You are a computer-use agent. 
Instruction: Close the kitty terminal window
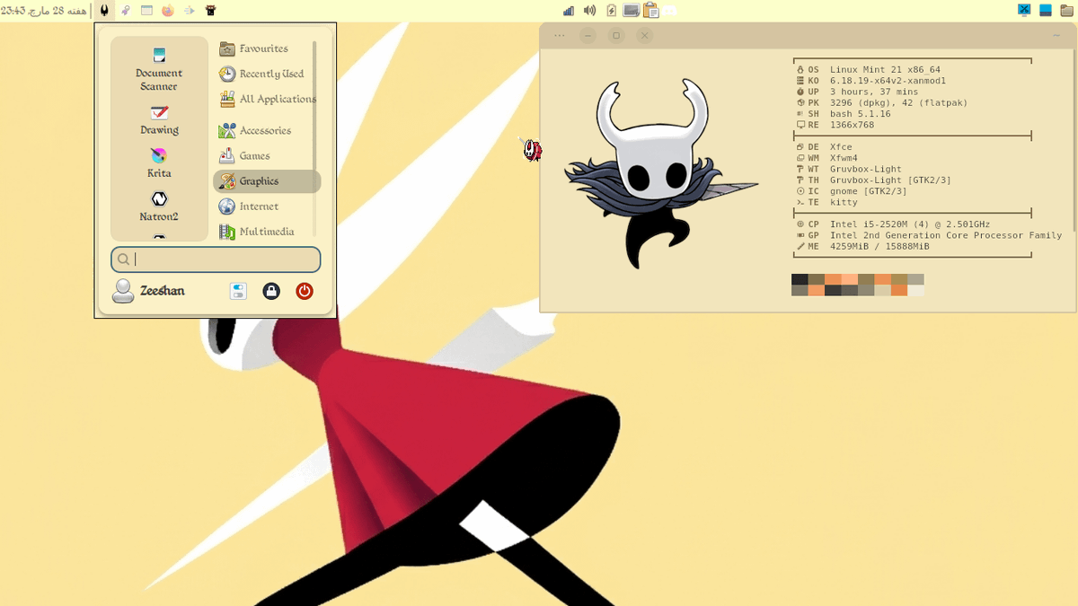click(644, 35)
